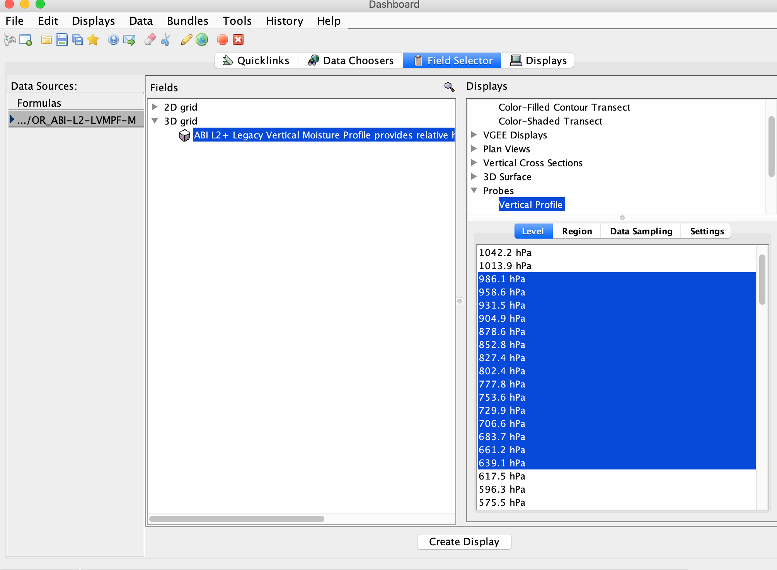This screenshot has width=777, height=570.
Task: Select the 617.5 hPa level
Action: (502, 476)
